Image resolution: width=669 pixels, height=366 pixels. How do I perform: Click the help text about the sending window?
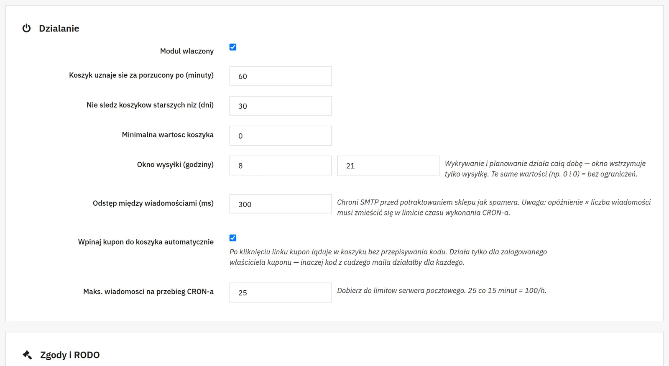click(x=545, y=169)
